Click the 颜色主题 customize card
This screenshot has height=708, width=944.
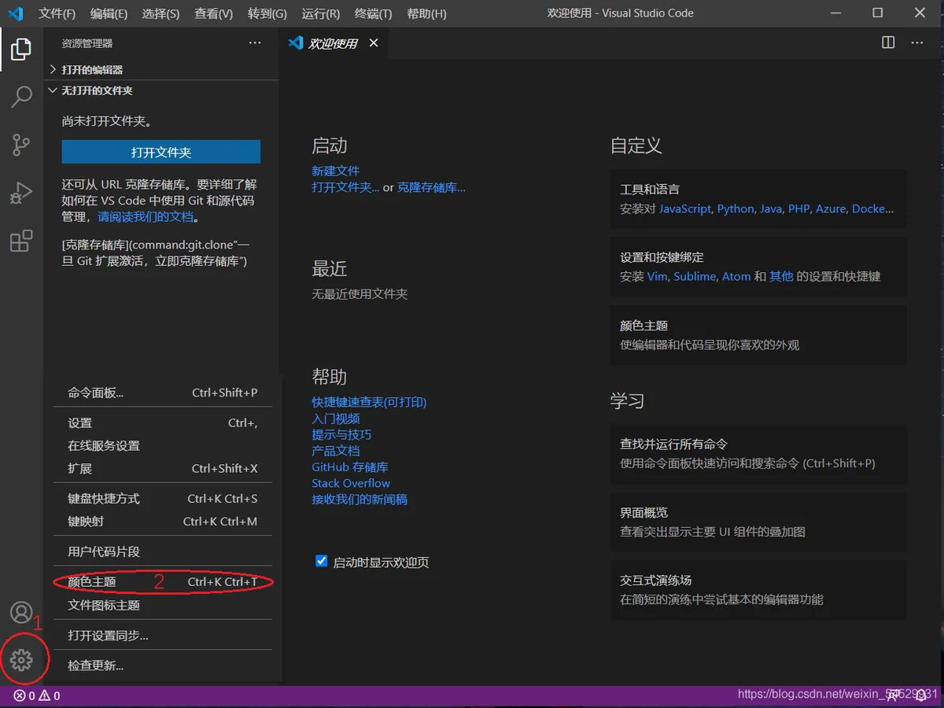[758, 335]
